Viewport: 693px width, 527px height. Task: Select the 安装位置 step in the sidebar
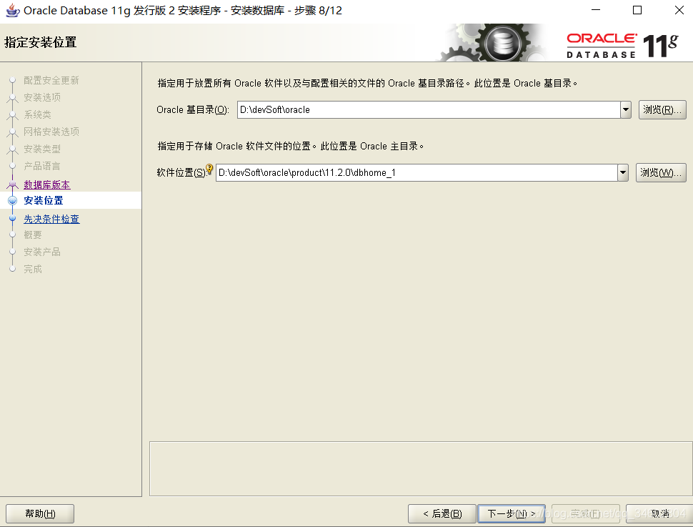click(x=44, y=200)
